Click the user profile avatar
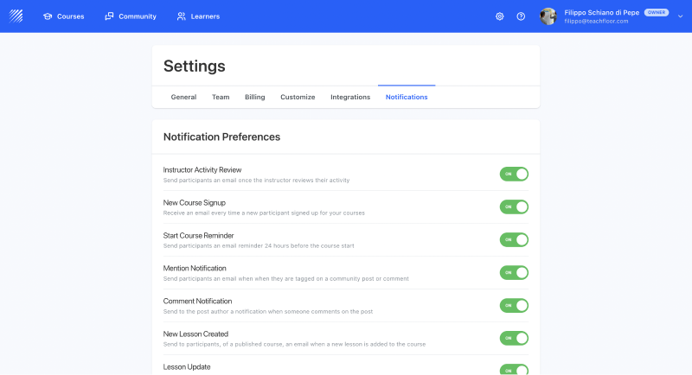Viewport: 692px width, 375px height. [548, 16]
